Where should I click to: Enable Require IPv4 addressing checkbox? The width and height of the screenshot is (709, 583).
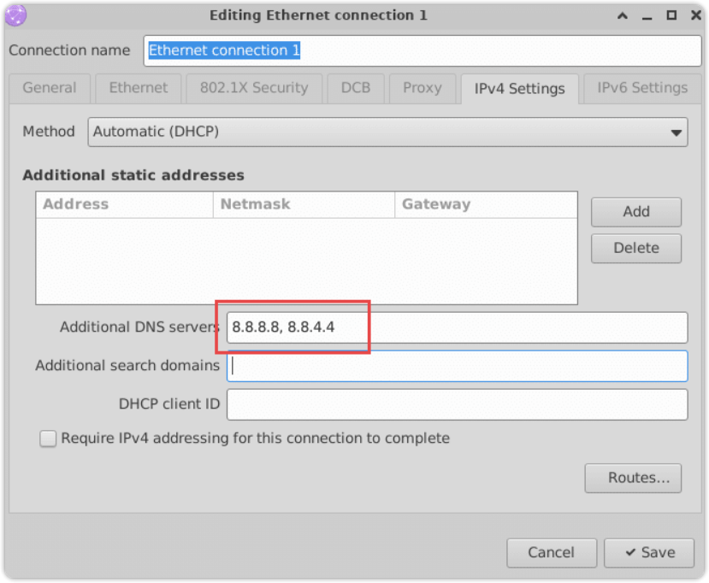[48, 439]
